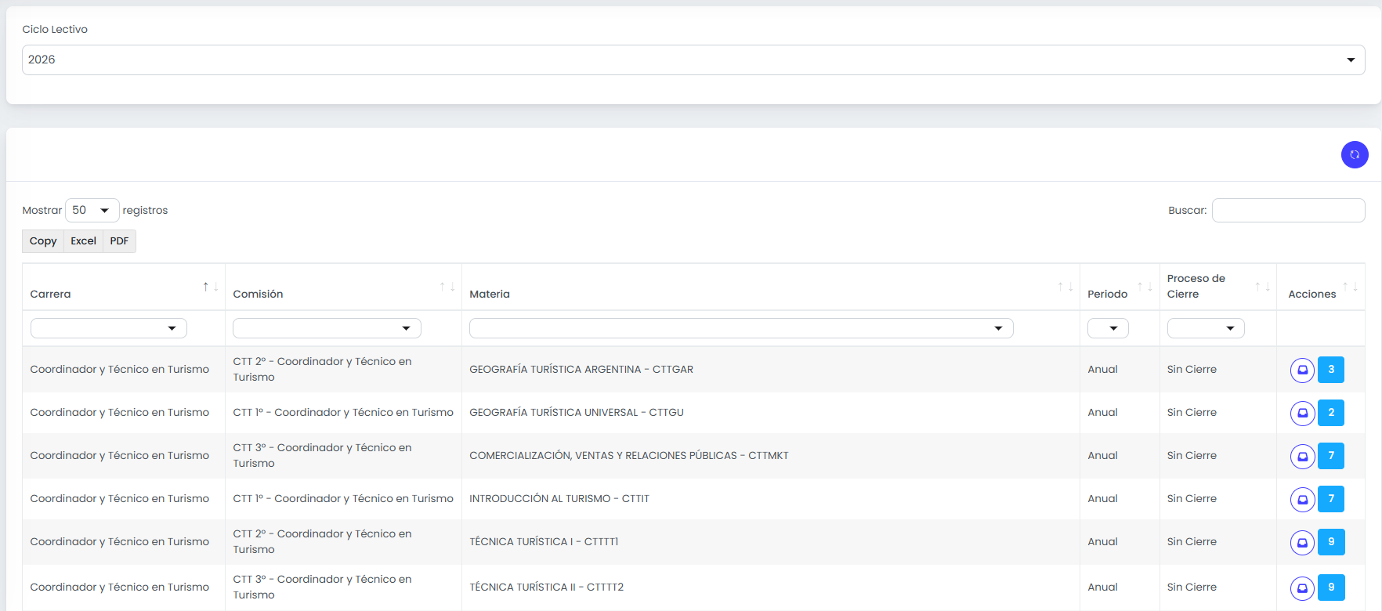Open the action icon for COMERCIALIZACIÓN, VENTAS row
Viewport: 1382px width, 611px height.
pos(1302,456)
